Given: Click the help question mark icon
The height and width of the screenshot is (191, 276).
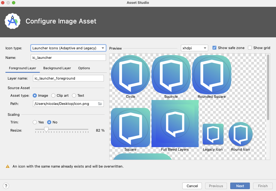Looking at the screenshot, I should tap(6, 186).
